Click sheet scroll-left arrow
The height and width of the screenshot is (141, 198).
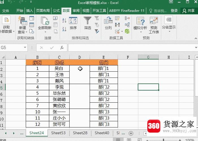6,133
